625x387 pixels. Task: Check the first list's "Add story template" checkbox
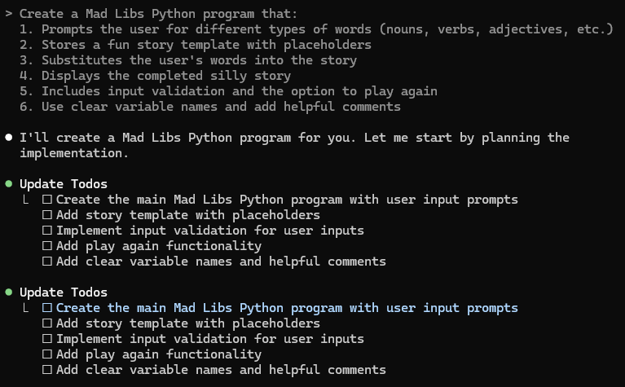pos(47,215)
